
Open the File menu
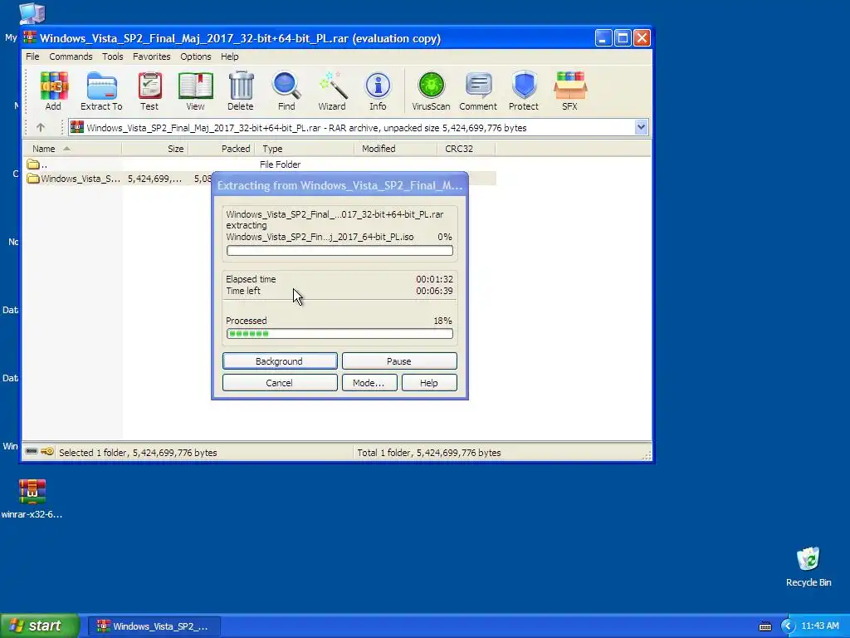(x=32, y=56)
